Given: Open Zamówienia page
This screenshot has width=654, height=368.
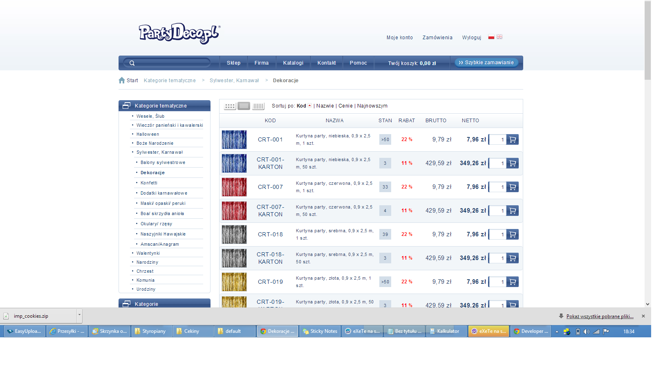Looking at the screenshot, I should [437, 38].
